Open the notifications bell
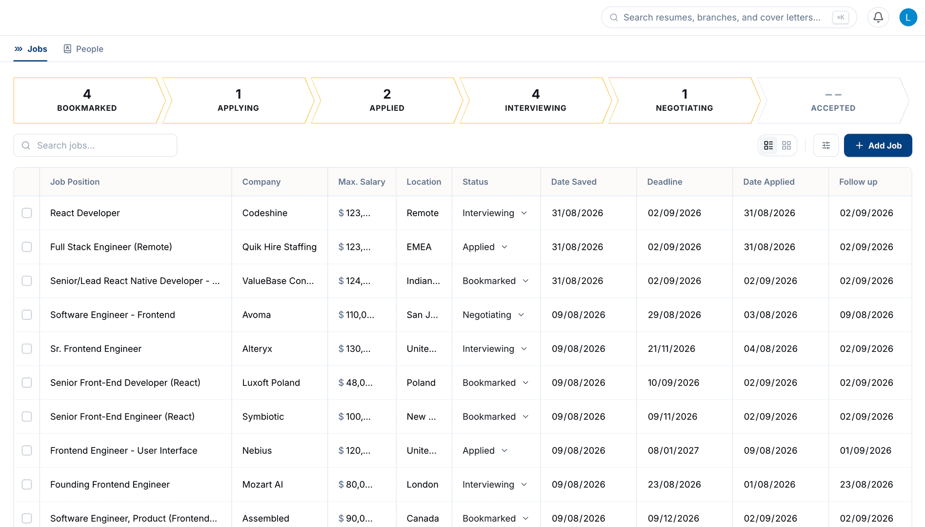The width and height of the screenshot is (925, 527). click(878, 18)
